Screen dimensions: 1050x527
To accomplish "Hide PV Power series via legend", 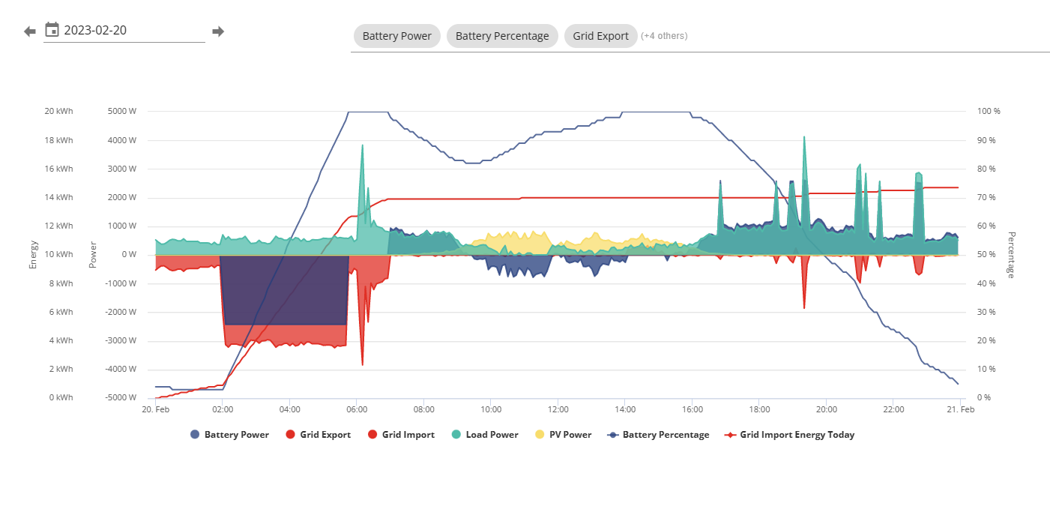I will click(564, 435).
